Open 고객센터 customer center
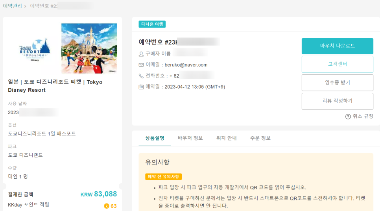The image size is (380, 211). (338, 64)
